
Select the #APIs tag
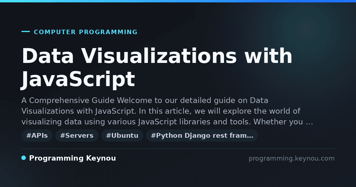[x=37, y=136]
